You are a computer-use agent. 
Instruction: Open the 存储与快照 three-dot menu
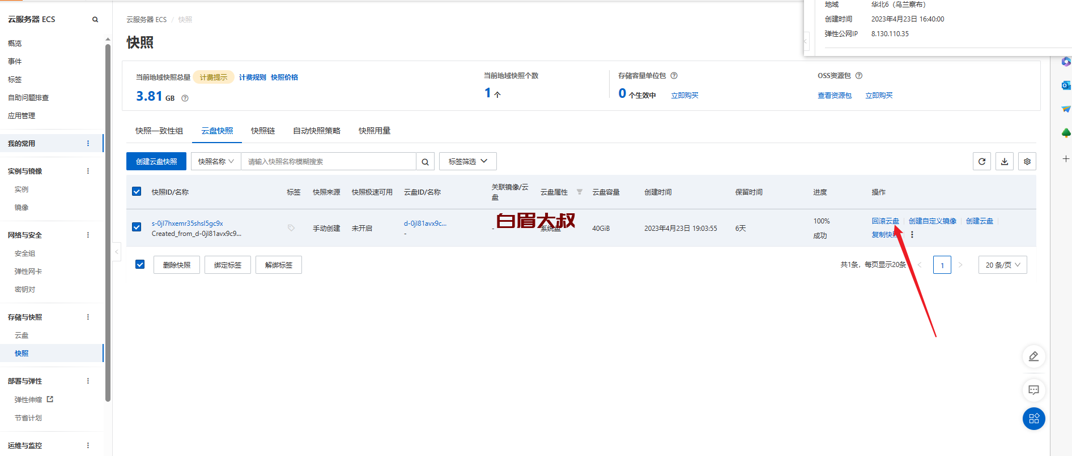coord(88,317)
